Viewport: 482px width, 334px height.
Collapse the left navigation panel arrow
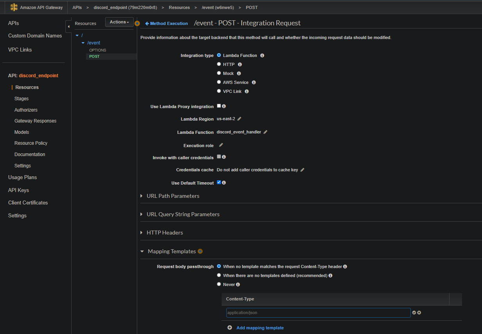click(x=68, y=27)
